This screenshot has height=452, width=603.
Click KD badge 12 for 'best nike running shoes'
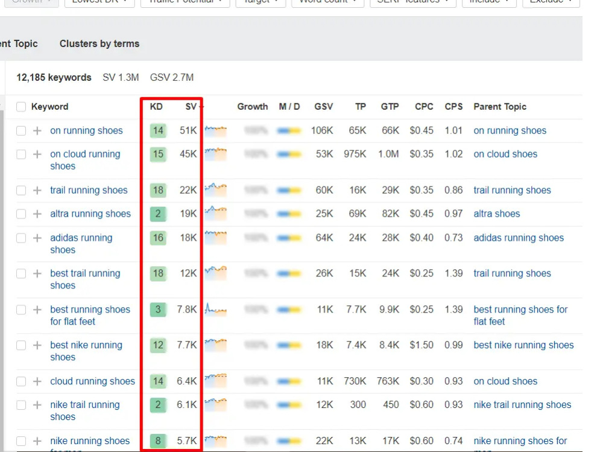[x=158, y=345]
